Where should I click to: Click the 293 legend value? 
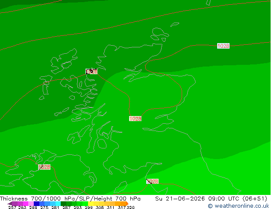tap(78, 207)
